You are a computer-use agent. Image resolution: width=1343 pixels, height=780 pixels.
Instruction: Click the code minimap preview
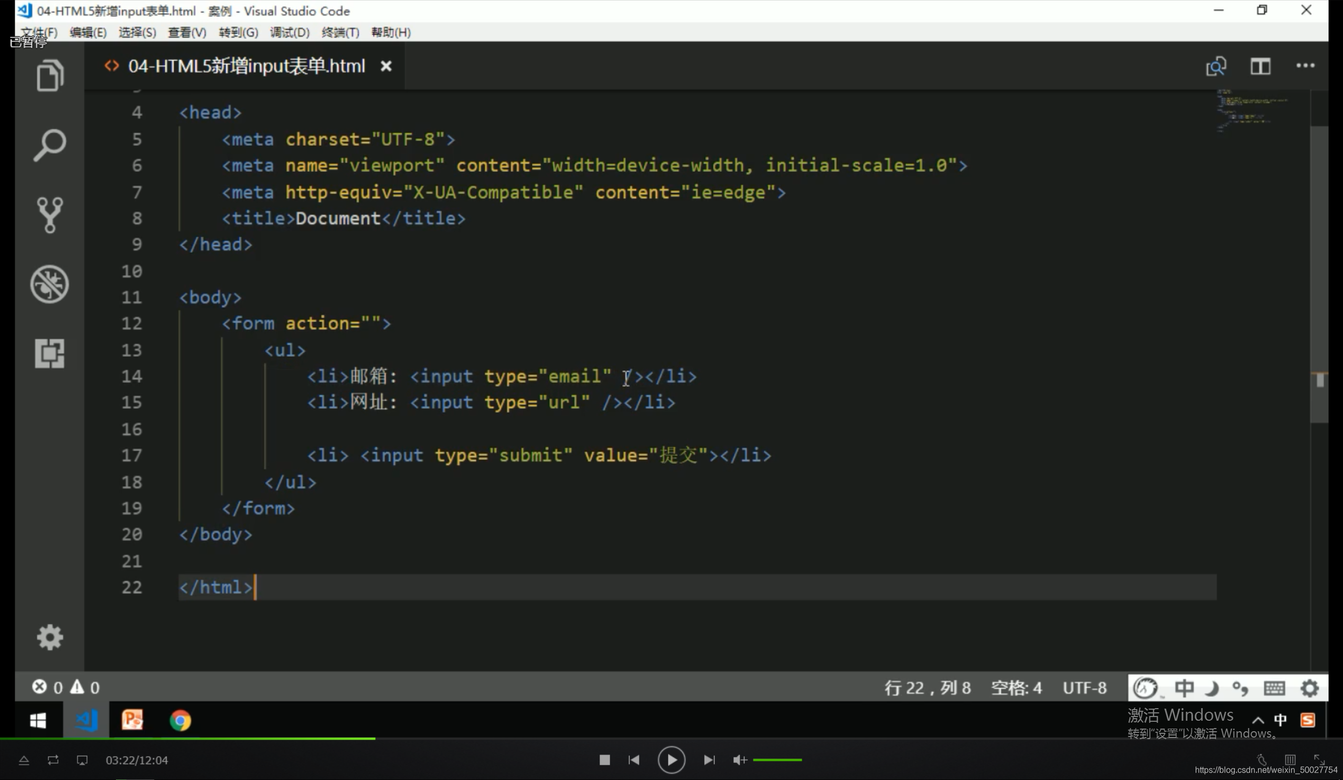[1252, 111]
